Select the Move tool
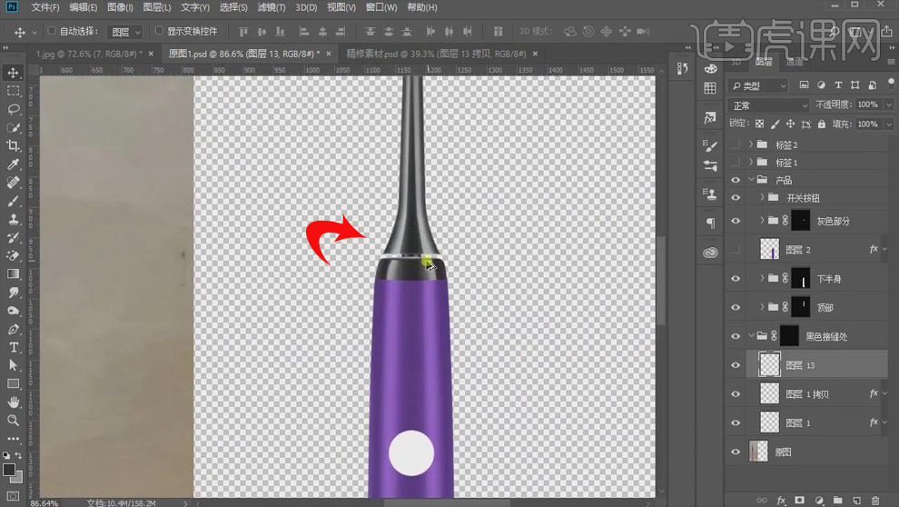 pyautogui.click(x=14, y=73)
